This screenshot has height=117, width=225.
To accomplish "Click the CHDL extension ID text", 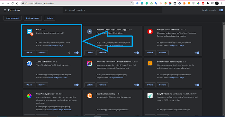I will 53,42.
